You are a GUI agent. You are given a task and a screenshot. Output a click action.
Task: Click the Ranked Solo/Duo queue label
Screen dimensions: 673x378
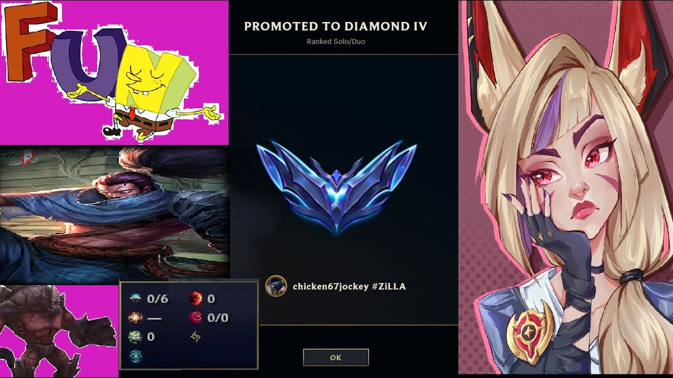(335, 41)
